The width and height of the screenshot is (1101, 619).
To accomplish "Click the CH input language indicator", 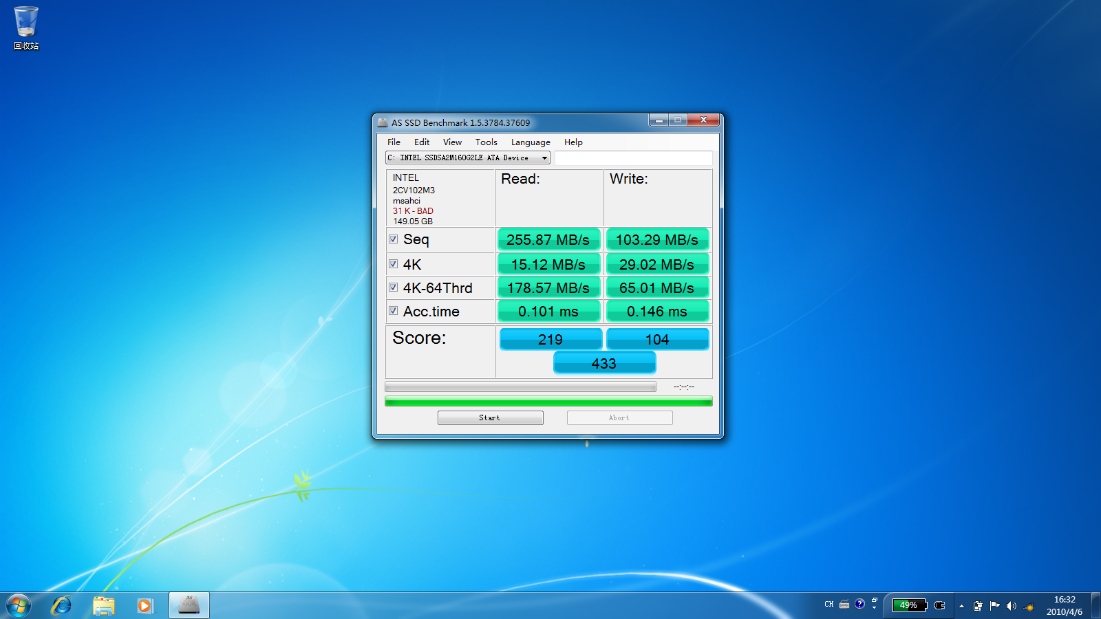I will pos(829,605).
